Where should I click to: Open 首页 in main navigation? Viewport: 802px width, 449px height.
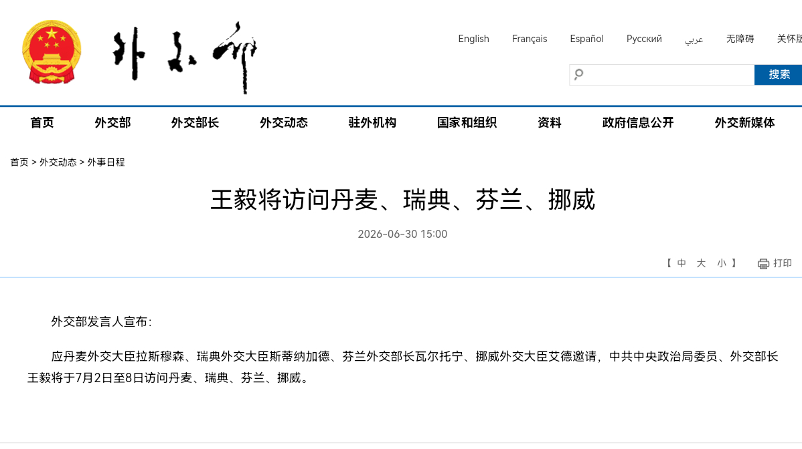click(42, 122)
